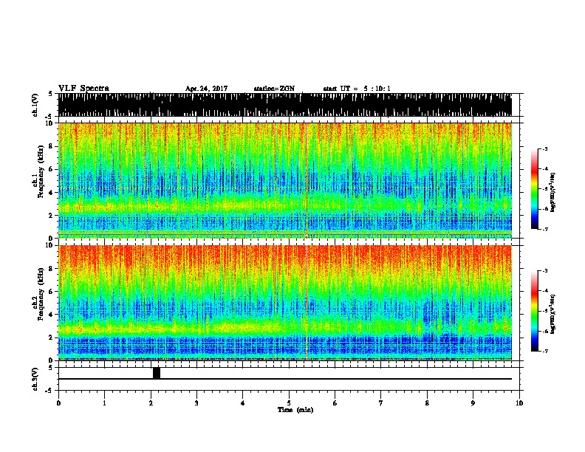This screenshot has height=452, width=585.
Task: Click the ch.1(V) waveform strip
Action: [285, 105]
